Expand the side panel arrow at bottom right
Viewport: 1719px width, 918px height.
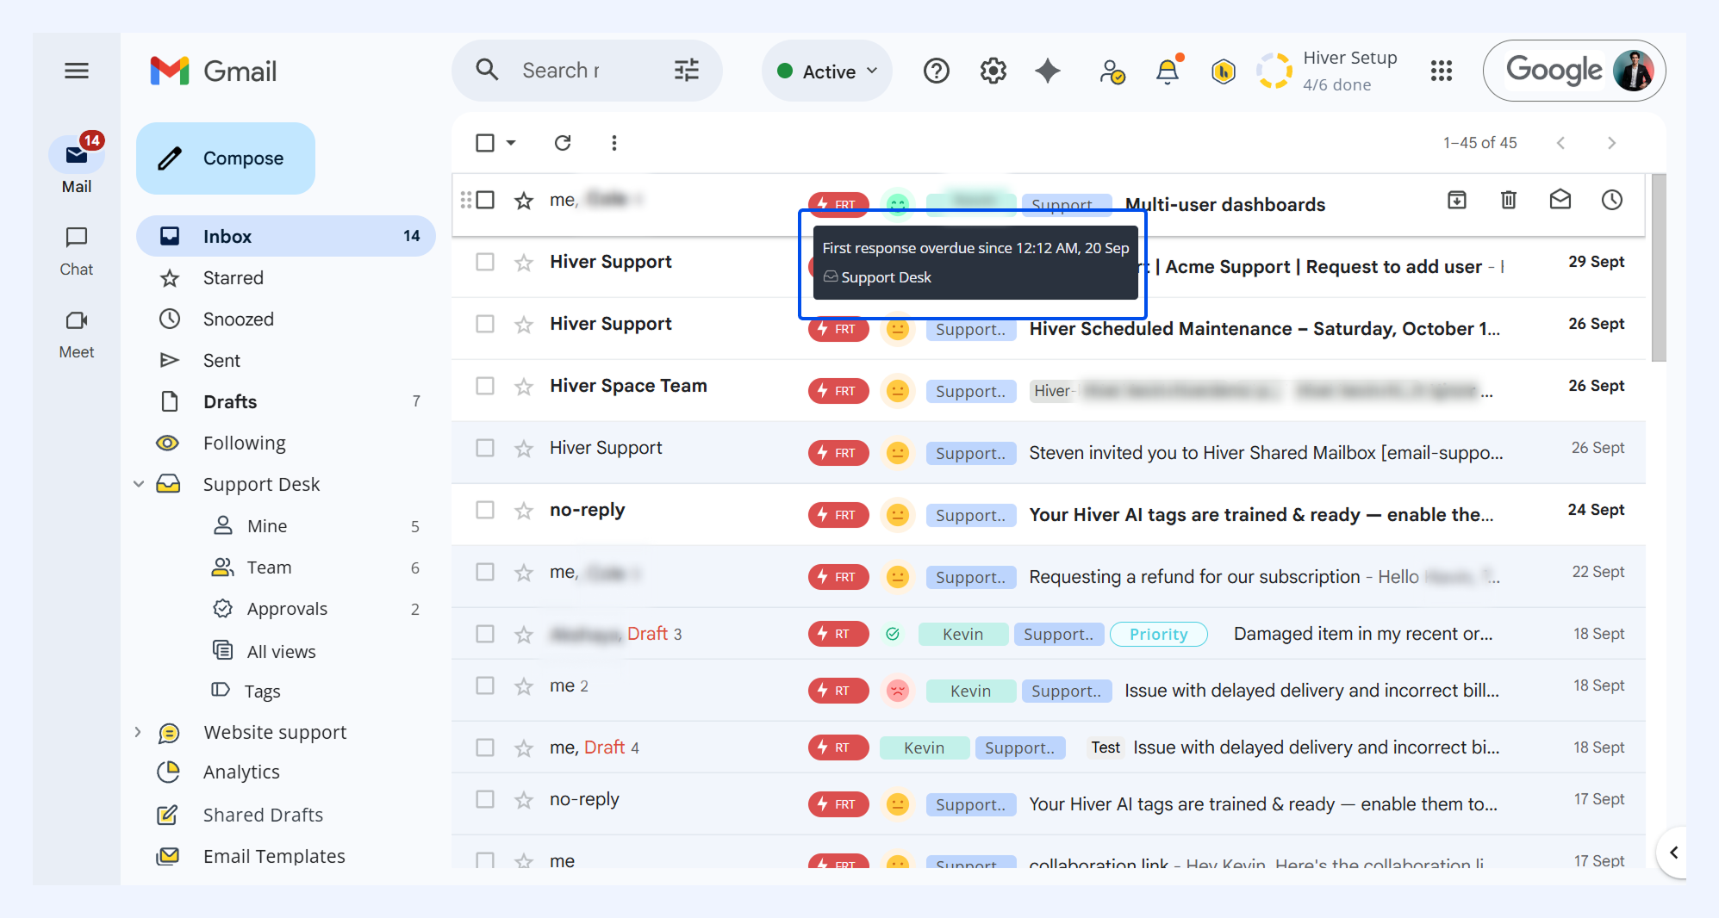click(1673, 853)
